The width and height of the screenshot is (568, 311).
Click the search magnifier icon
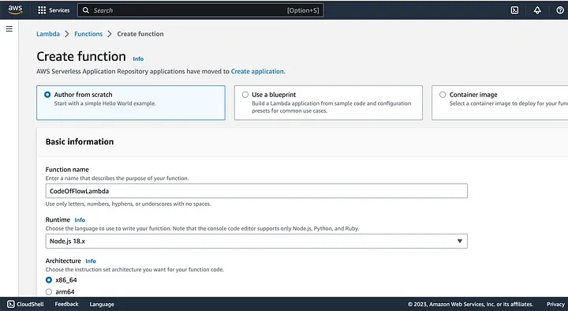tap(86, 10)
